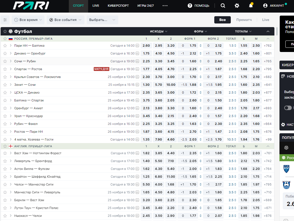
Task: Show +795 markets for Челси — Манчестер Сити
Action: [267, 184]
